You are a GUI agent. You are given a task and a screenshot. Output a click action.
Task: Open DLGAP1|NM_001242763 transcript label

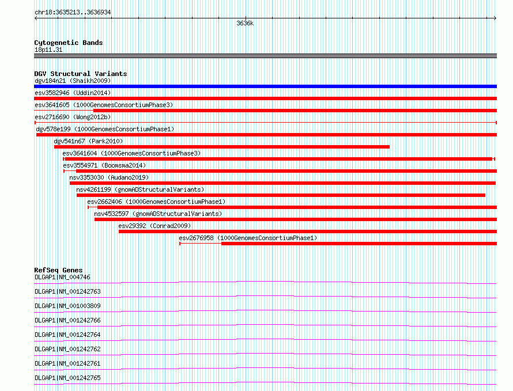coord(67,291)
